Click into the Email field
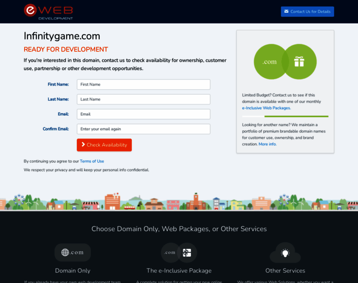Image resolution: width=358 pixels, height=283 pixels. pos(143,114)
